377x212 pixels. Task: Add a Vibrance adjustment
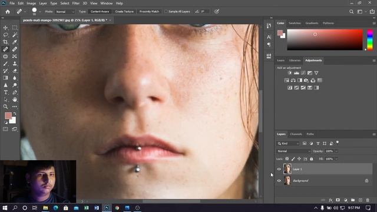[x=316, y=73]
